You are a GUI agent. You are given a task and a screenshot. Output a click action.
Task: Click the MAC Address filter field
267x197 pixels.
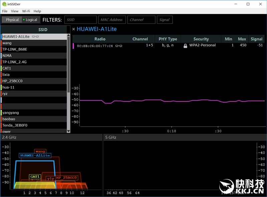(112, 20)
